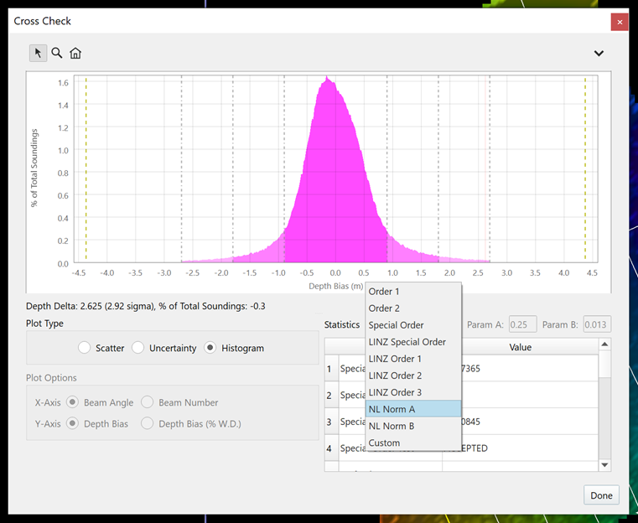Click the Param A input field

click(x=522, y=324)
